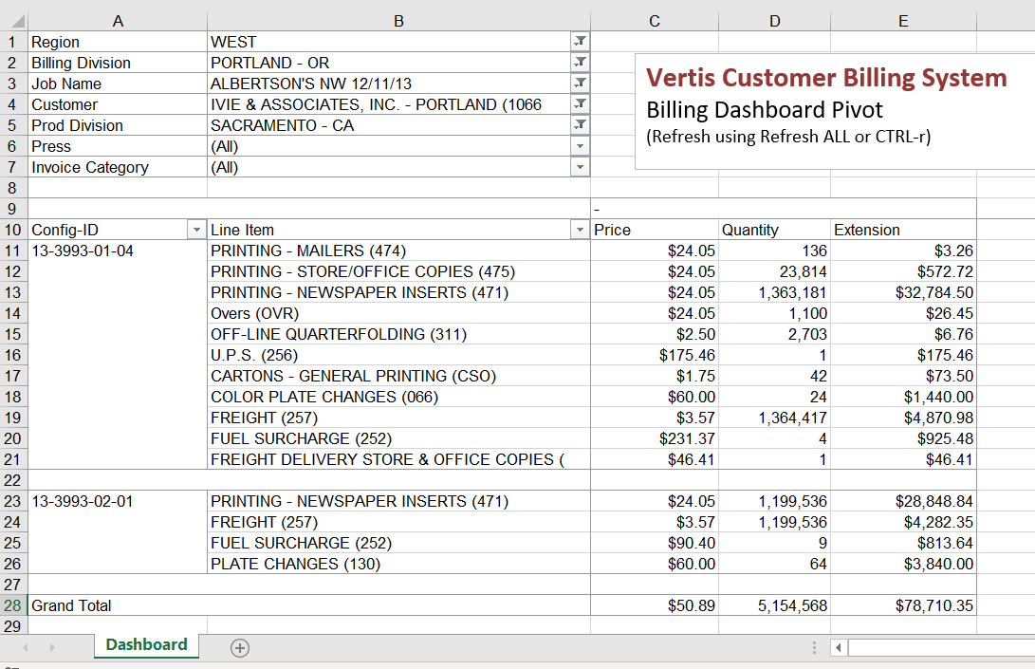Click the Grand Total extension $78,710.35
The image size is (1035, 669).
pyautogui.click(x=933, y=605)
